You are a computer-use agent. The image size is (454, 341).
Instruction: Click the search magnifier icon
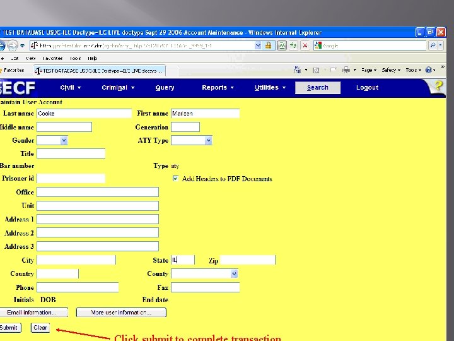[433, 45]
